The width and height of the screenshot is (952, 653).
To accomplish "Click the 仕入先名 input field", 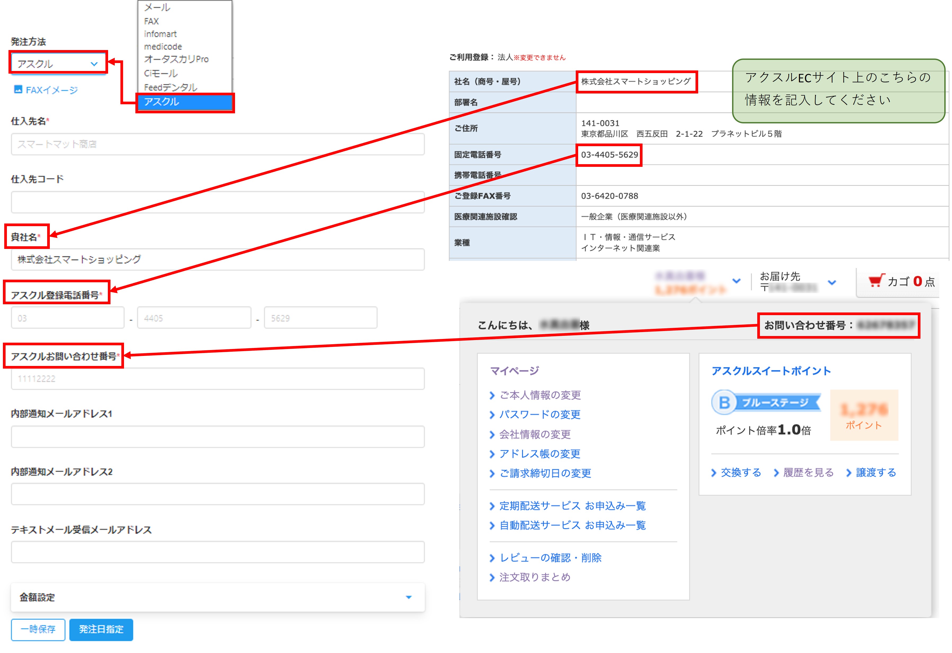I will (218, 144).
